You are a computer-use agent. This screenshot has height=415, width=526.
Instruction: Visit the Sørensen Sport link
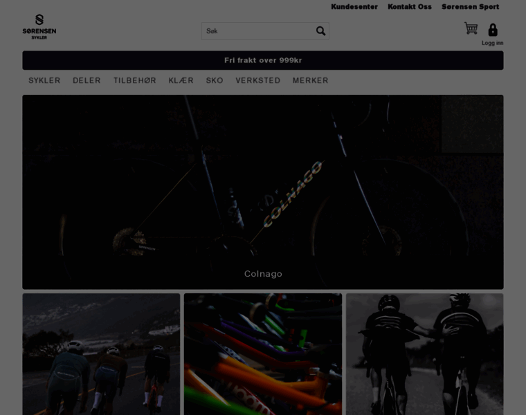pos(471,7)
